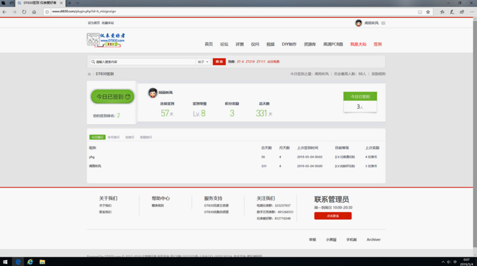Viewport: 477px width, 266px height.
Task: Click the browser back arrow
Action: [5, 11]
